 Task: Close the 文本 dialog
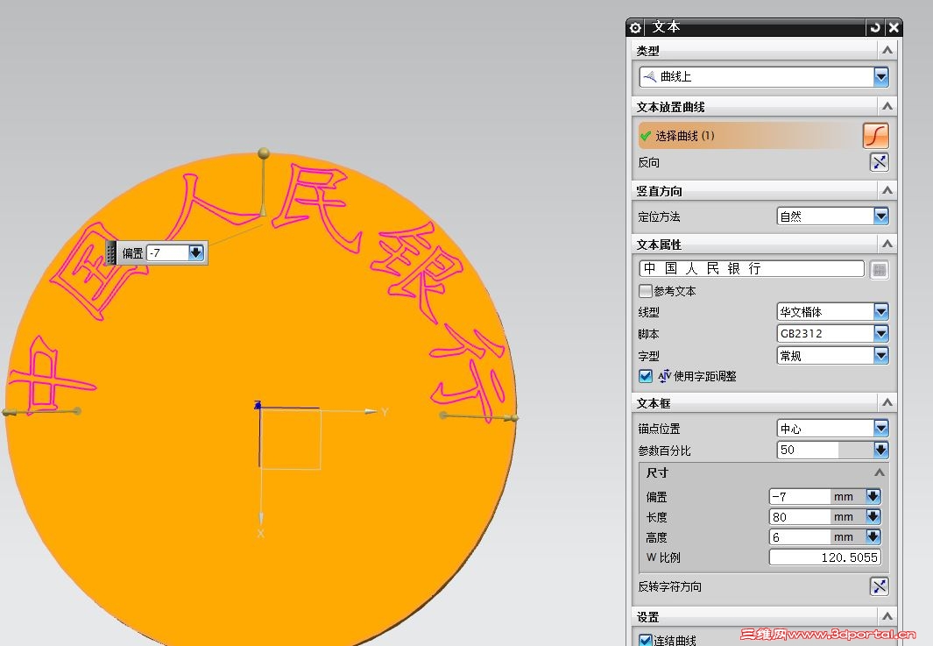point(894,27)
